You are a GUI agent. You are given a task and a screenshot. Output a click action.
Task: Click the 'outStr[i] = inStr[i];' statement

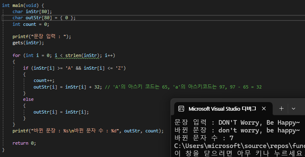tap(61, 112)
